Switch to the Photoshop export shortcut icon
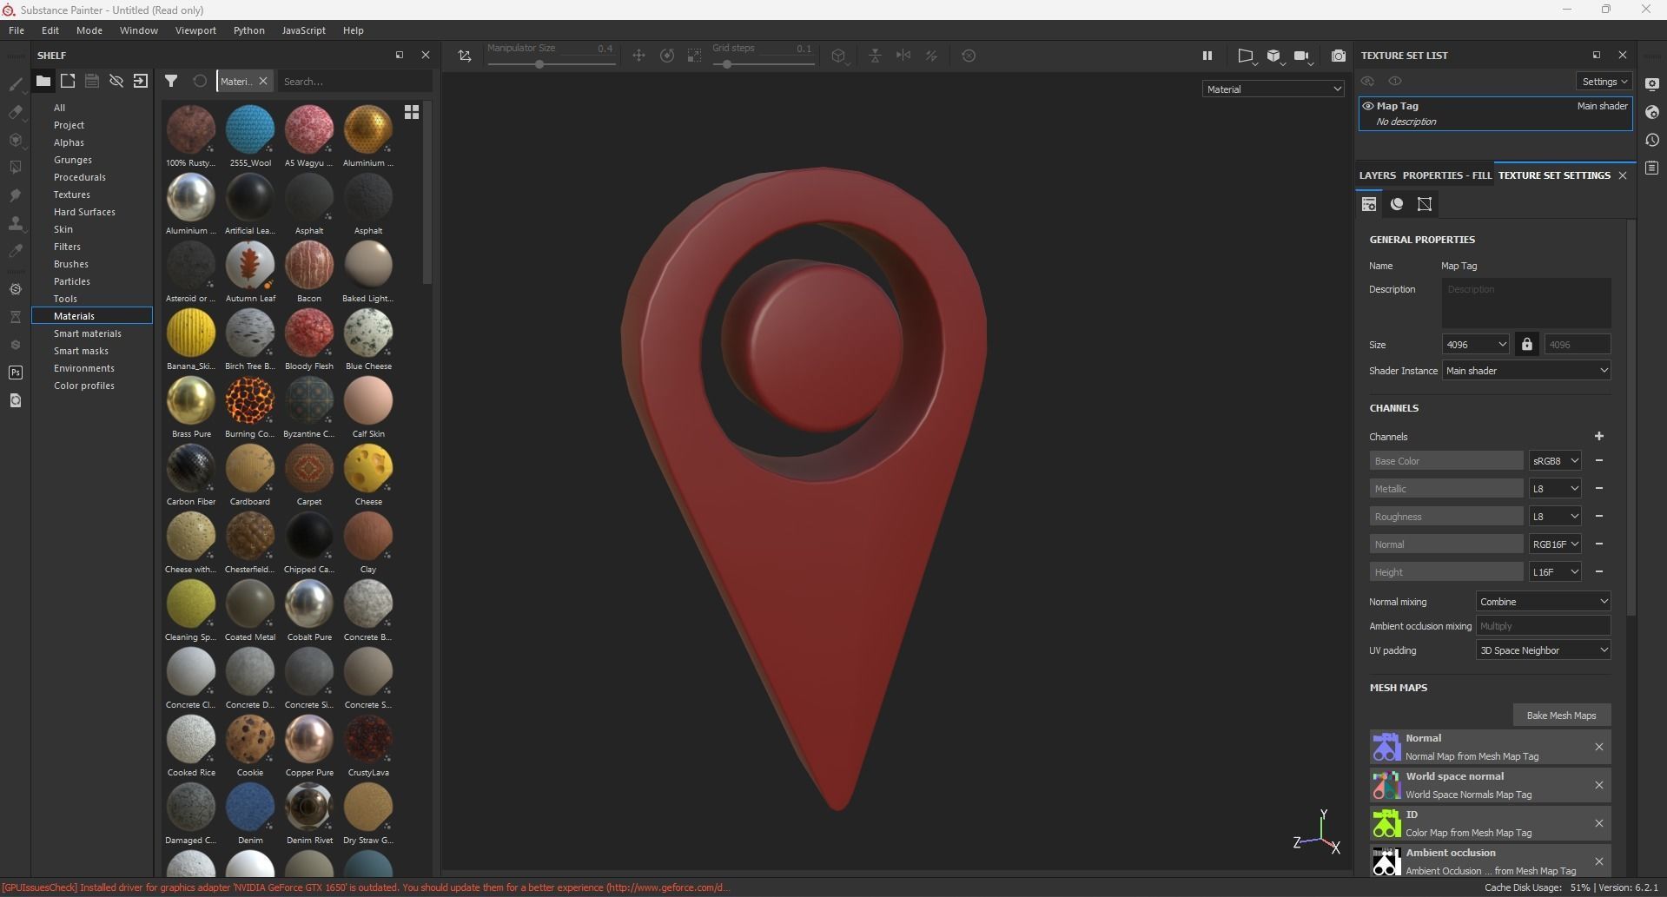 (16, 372)
